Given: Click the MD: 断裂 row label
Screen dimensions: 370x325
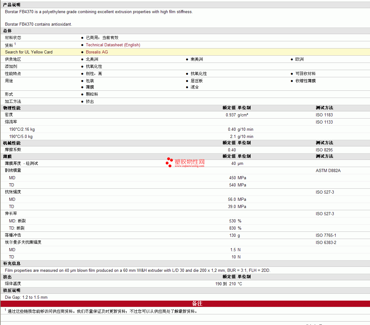Looking at the screenshot, I should (x=18, y=221).
